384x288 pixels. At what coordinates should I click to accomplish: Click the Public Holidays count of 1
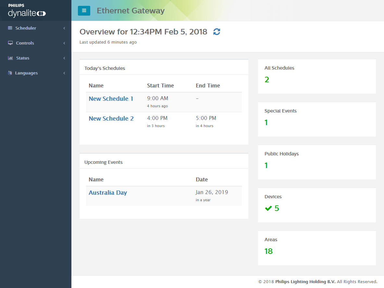[x=266, y=165]
